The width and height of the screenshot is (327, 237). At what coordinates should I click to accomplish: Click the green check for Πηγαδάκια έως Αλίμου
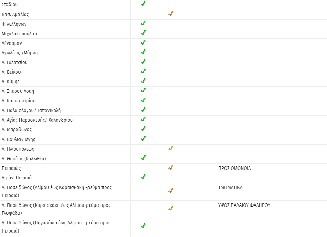tap(143, 226)
